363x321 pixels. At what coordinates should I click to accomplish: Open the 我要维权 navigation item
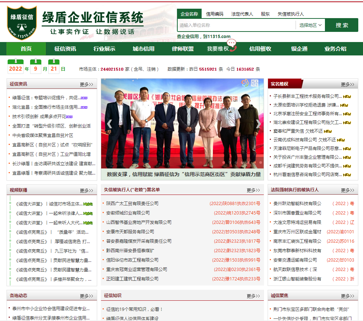pos(218,49)
